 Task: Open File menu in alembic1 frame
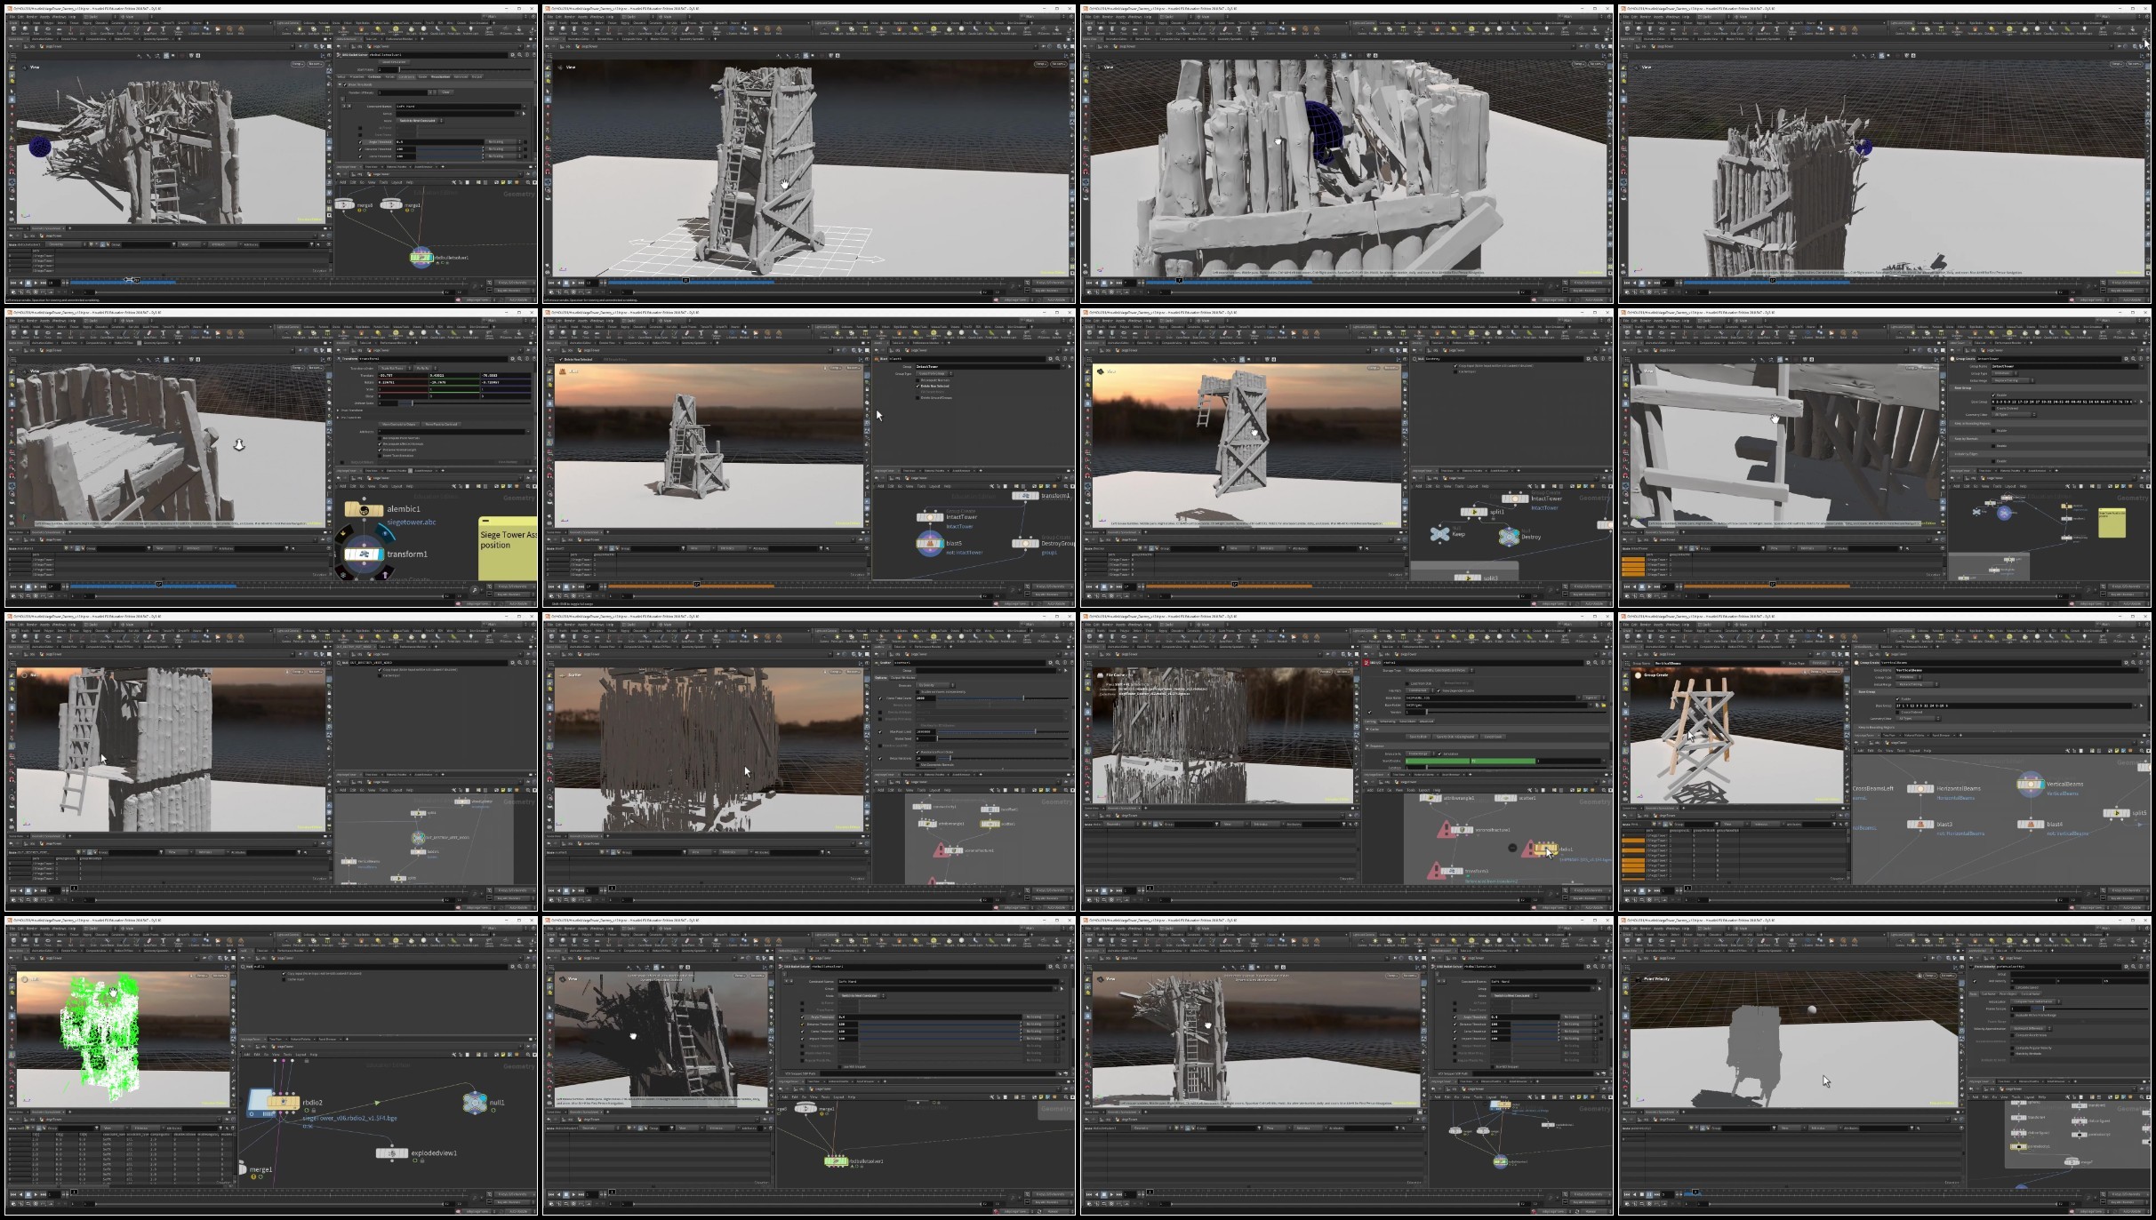click(12, 321)
